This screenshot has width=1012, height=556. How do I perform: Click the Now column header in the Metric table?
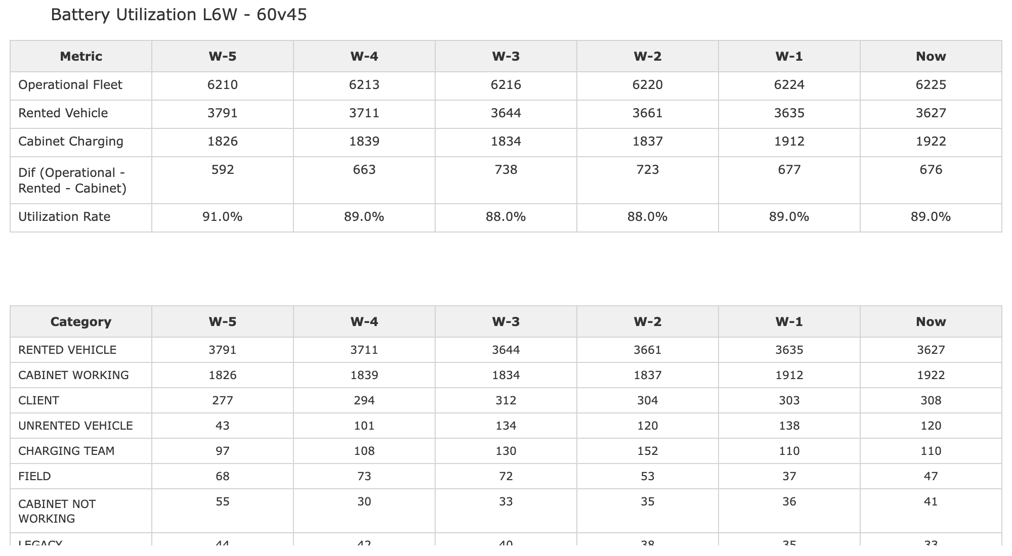tap(931, 56)
